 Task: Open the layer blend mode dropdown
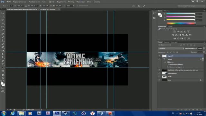(x=171, y=49)
